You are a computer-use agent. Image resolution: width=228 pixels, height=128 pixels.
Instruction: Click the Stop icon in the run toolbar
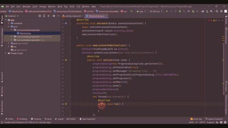tap(197, 11)
